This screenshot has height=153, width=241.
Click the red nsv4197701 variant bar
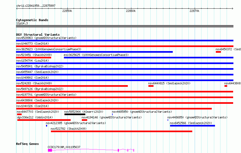[x=125, y=97]
